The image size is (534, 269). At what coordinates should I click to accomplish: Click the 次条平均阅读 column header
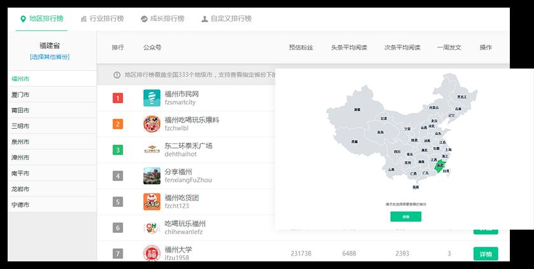[x=402, y=48]
